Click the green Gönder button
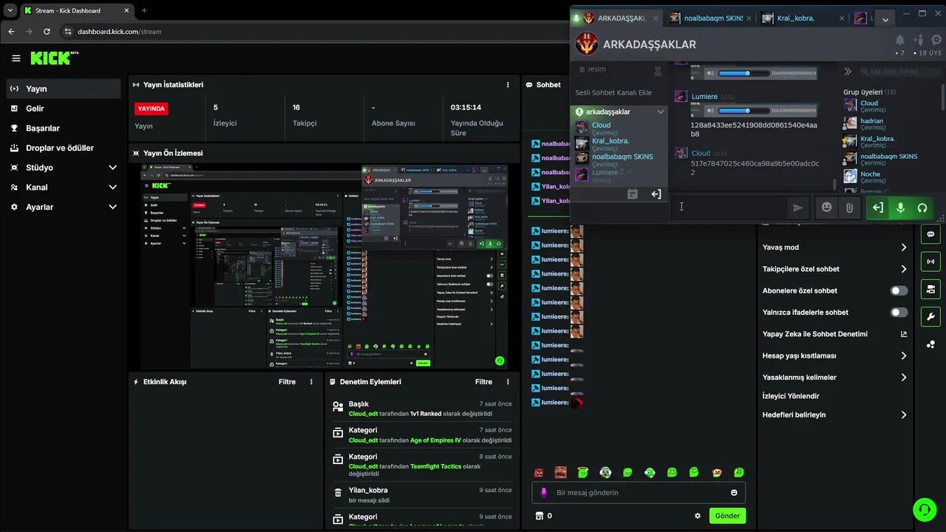Screen dimensions: 946x532 [x=727, y=516]
